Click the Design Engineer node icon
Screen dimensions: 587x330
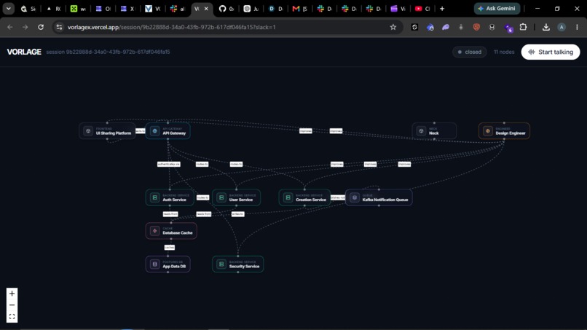coord(488,131)
